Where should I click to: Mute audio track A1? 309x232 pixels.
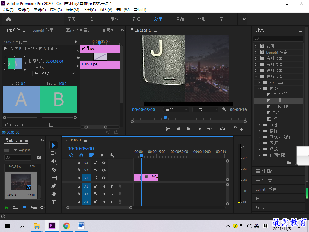(x=104, y=186)
